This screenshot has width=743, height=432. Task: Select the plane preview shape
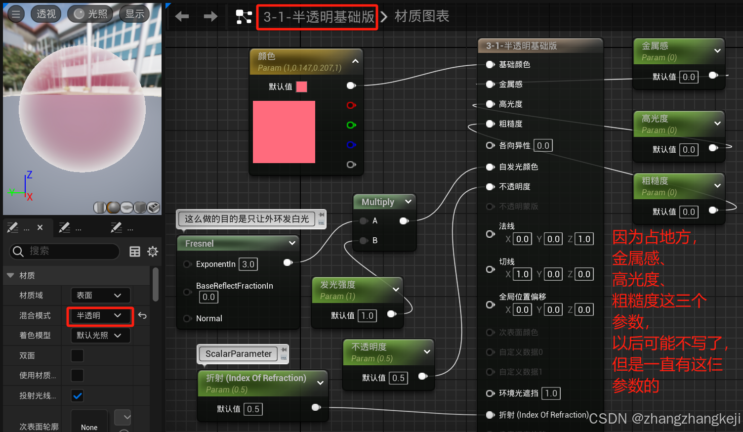click(x=126, y=208)
